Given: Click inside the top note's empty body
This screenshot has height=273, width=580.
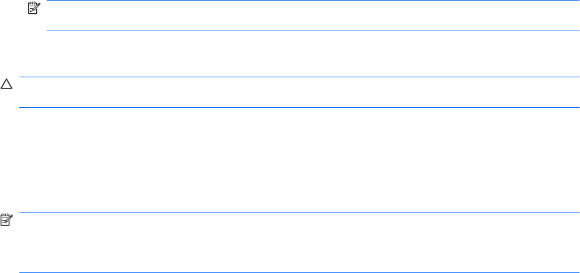Looking at the screenshot, I should [311, 16].
